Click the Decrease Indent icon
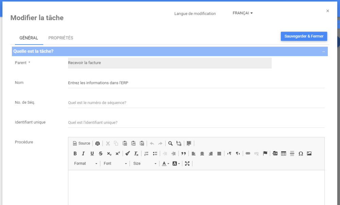Viewport: 340px width, 205px height. pyautogui.click(x=165, y=153)
